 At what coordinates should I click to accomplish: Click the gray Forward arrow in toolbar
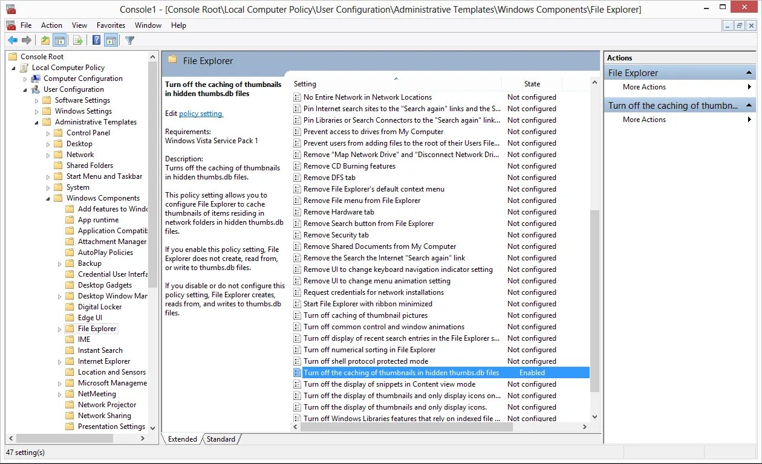point(26,40)
